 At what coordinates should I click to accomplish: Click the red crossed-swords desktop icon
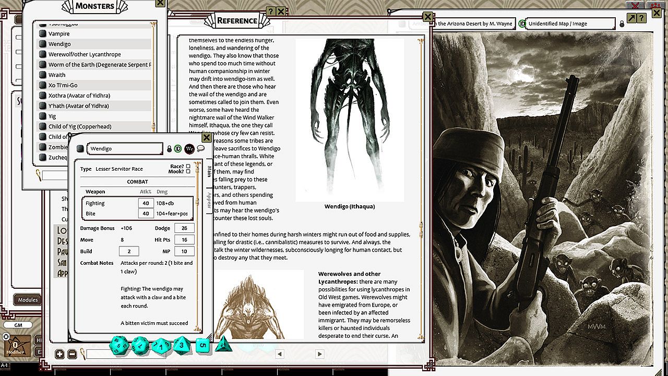(636, 5)
